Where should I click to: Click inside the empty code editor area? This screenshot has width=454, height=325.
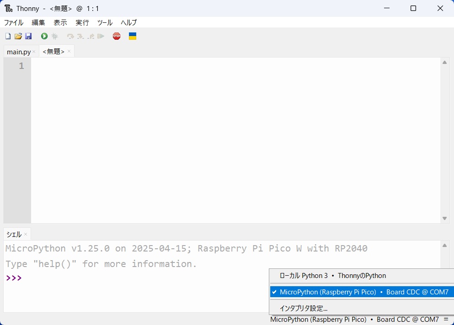pyautogui.click(x=235, y=140)
